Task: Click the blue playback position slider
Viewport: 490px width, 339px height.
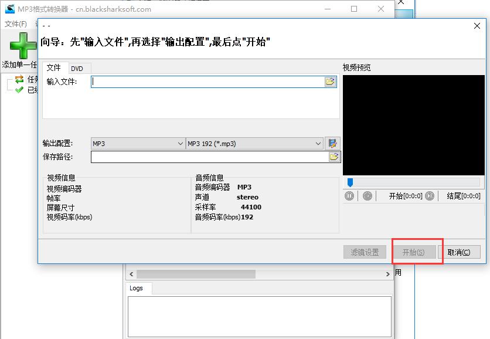Action: click(x=349, y=184)
